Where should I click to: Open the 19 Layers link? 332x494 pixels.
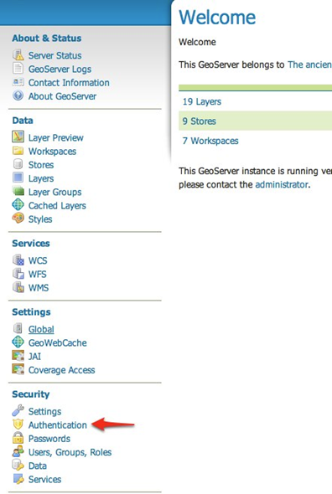click(x=202, y=101)
